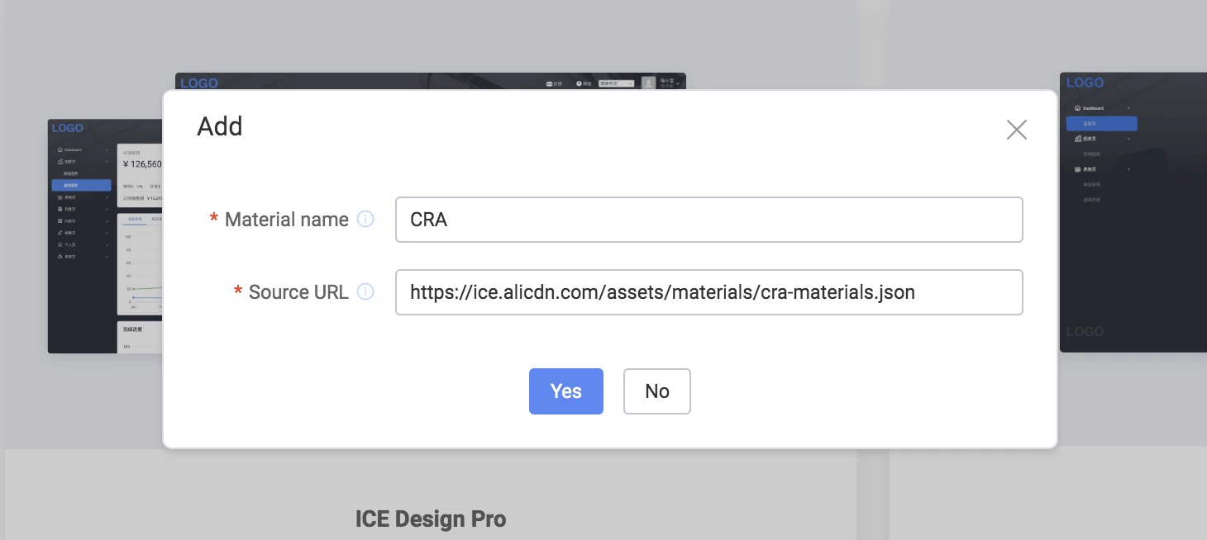Click the info icon beside Material name
The image size is (1207, 540).
tap(365, 220)
